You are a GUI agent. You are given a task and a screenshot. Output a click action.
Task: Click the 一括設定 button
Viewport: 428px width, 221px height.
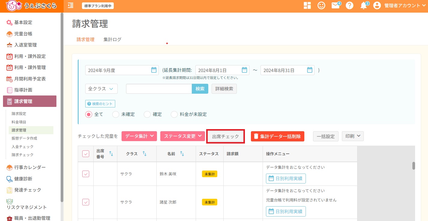[x=326, y=136]
